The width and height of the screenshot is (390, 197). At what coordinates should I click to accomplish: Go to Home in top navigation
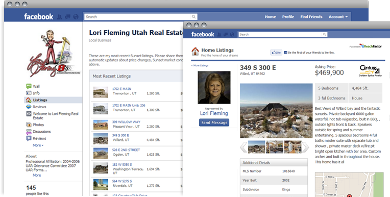pos(270,17)
